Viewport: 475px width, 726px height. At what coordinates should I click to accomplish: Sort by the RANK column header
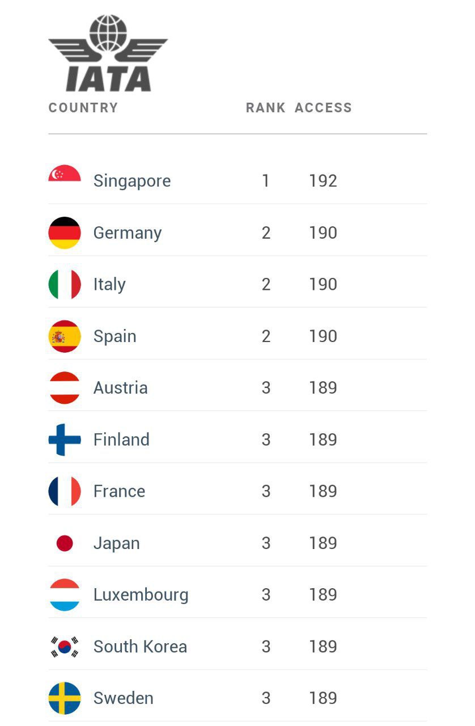[265, 108]
